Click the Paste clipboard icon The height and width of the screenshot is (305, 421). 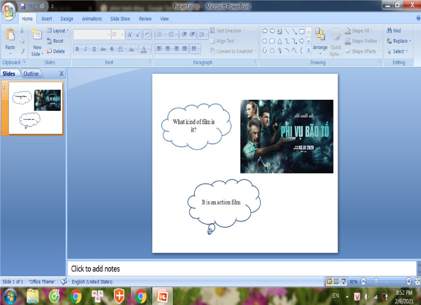[x=10, y=35]
